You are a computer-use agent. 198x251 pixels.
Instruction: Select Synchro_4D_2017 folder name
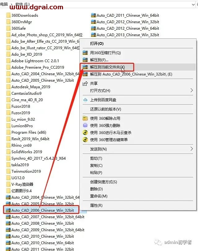pyautogui.click(x=38, y=158)
